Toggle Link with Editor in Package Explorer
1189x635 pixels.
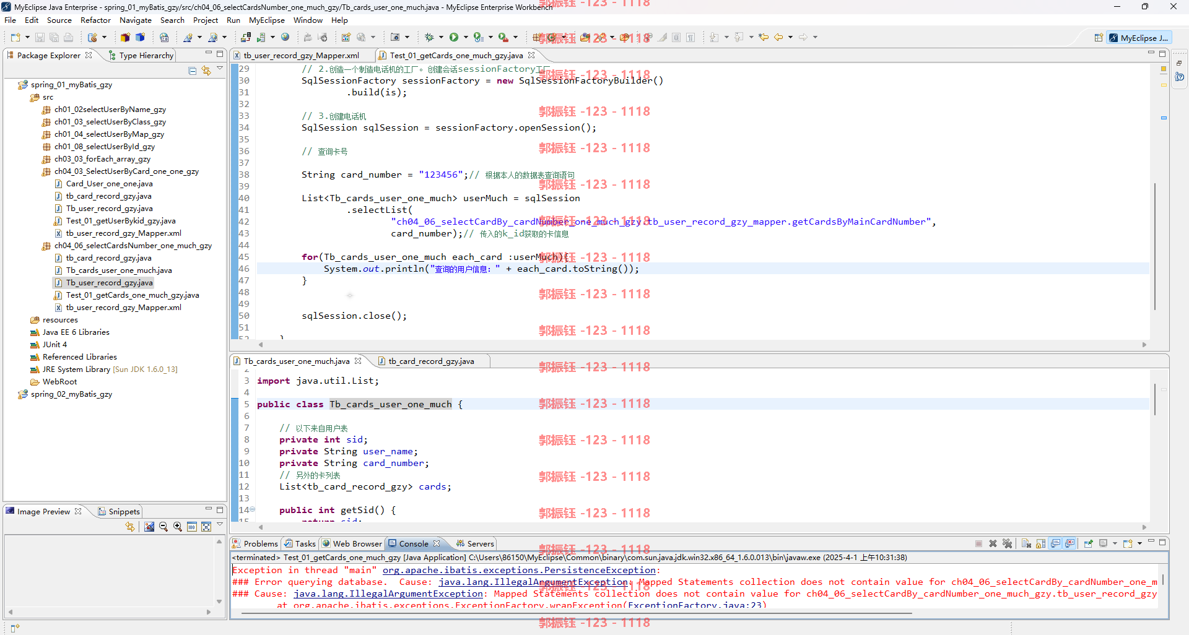206,71
